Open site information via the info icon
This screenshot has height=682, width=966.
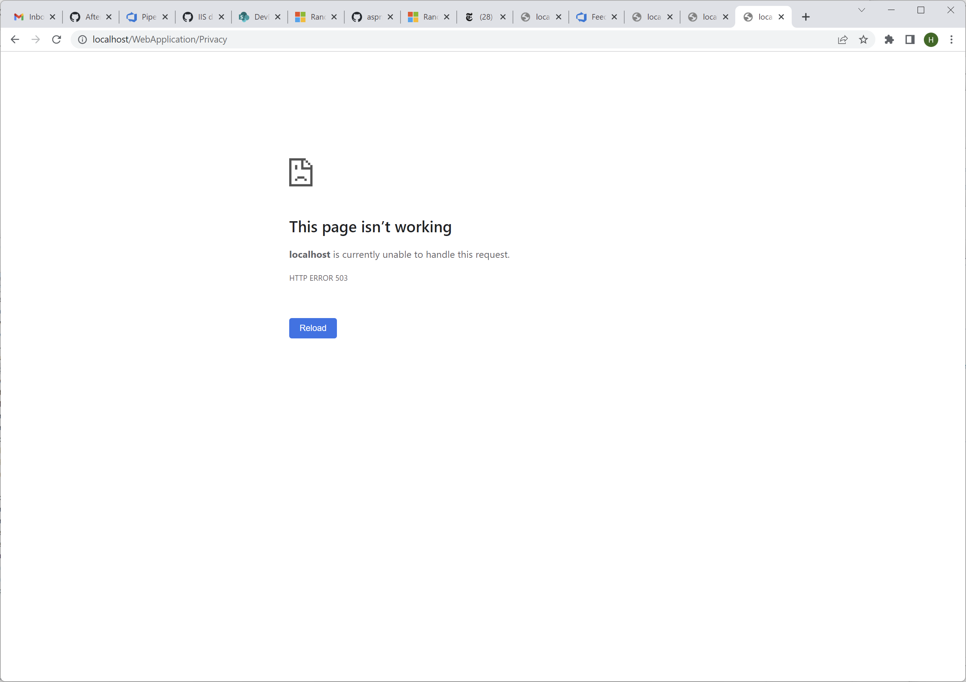[x=82, y=39]
